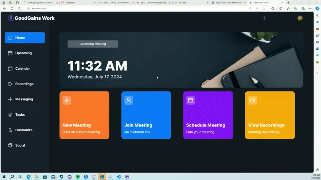The image size is (321, 180).
Task: Select the Messaging plus icon
Action: pyautogui.click(x=9, y=99)
